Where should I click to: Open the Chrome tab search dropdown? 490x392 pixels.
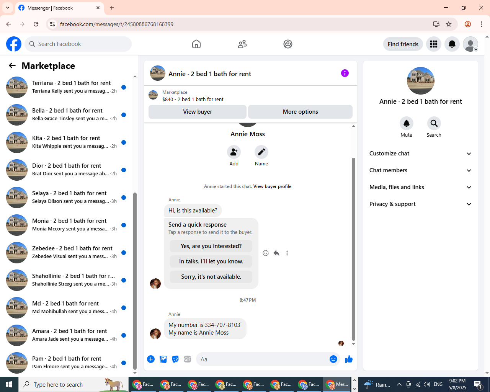[8, 8]
